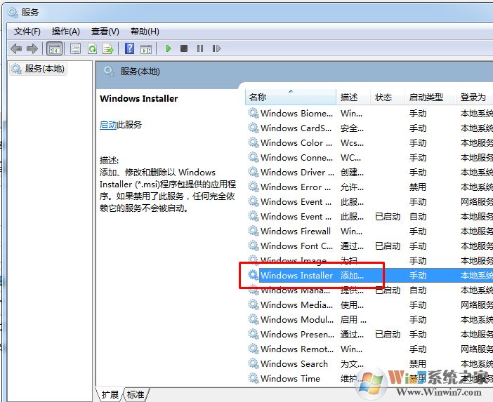
Task: Select the Windows Firewall service row
Action: point(295,231)
